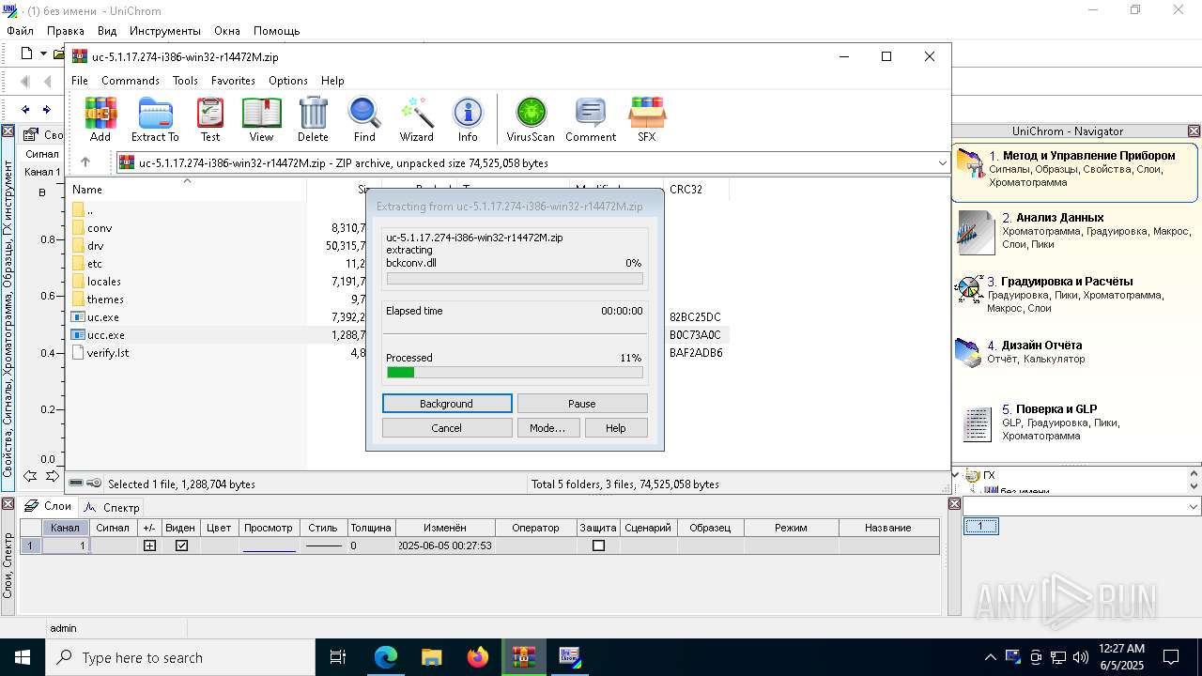Open the WinRAR Favorites menu
1202x676 pixels.
233,81
